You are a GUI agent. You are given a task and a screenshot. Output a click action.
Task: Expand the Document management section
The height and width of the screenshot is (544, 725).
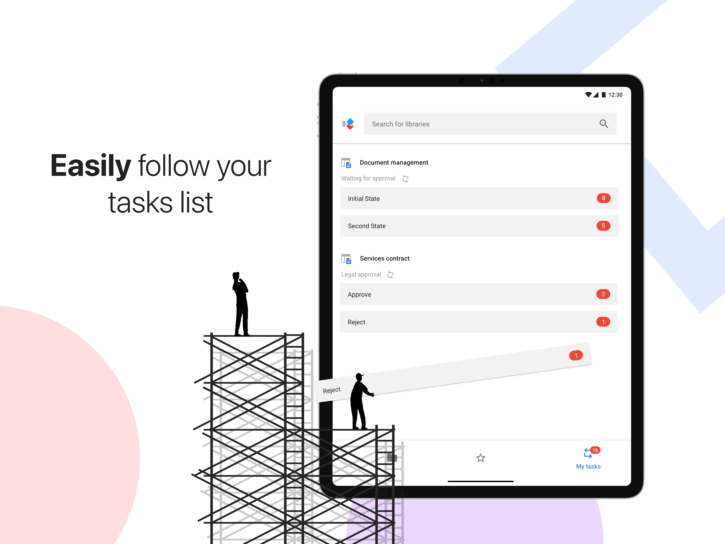pos(396,162)
